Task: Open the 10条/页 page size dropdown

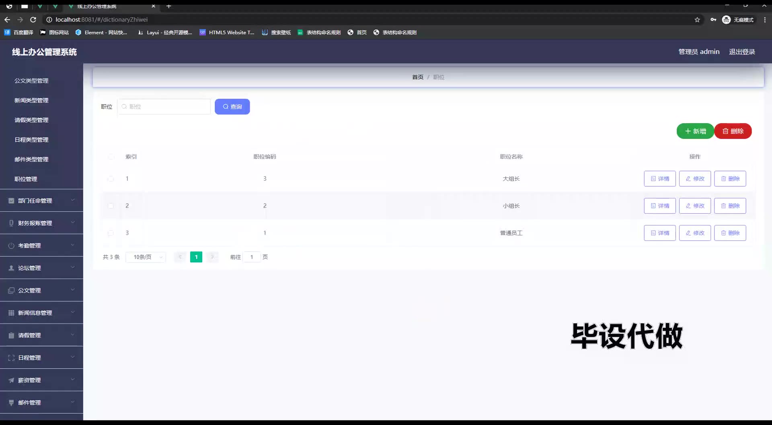Action: (x=146, y=257)
